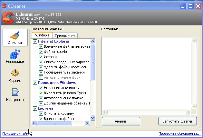Open the Настройки options icon

point(15,95)
